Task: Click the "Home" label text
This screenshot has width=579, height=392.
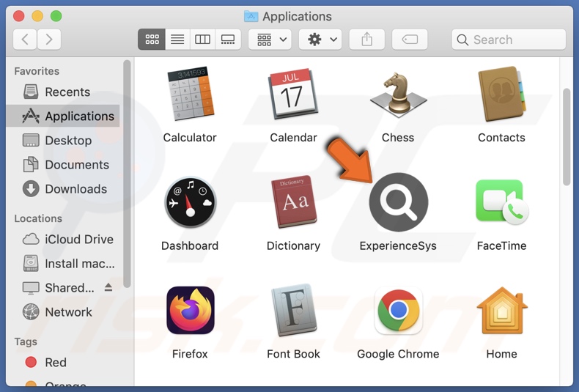Action: point(501,354)
